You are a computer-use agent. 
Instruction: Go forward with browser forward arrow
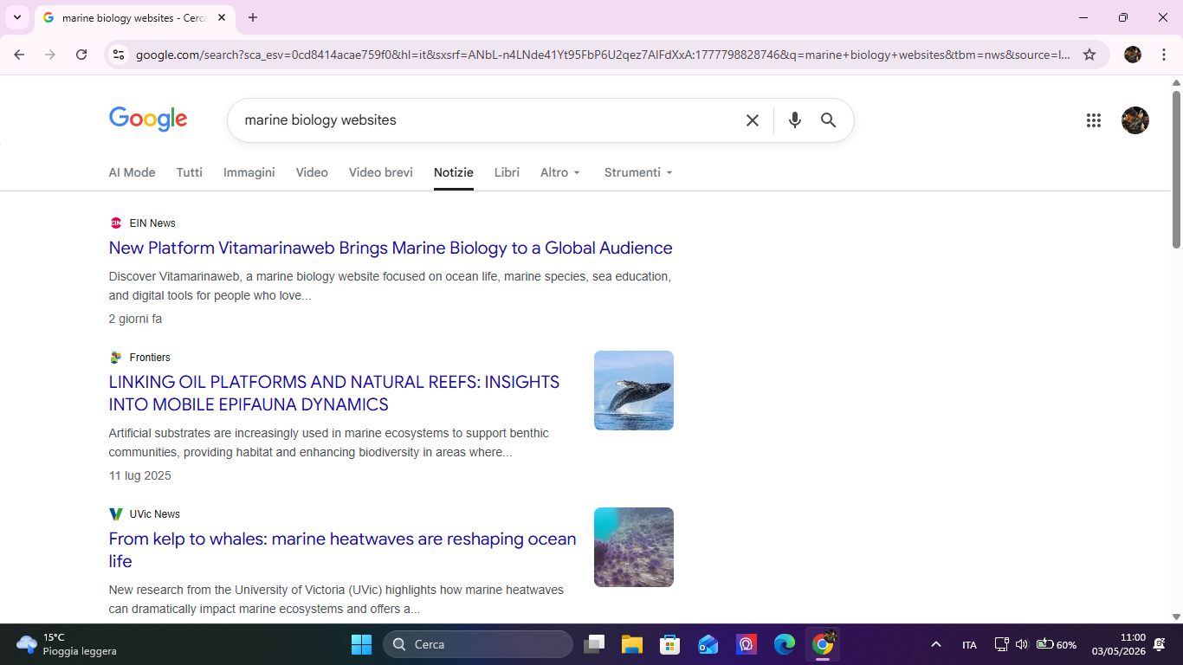pyautogui.click(x=50, y=55)
